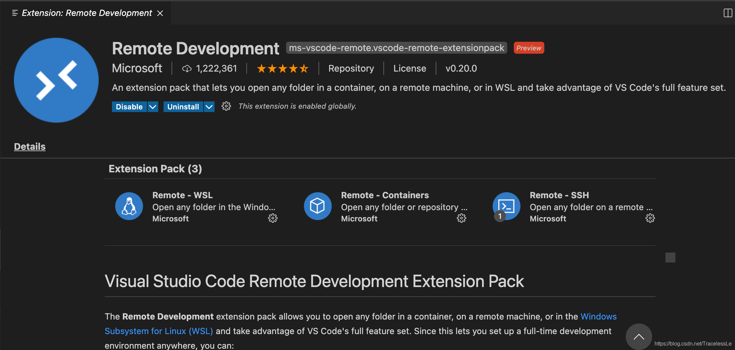Open gear menu for Remote - SSH
Image resolution: width=735 pixels, height=350 pixels.
pos(650,218)
